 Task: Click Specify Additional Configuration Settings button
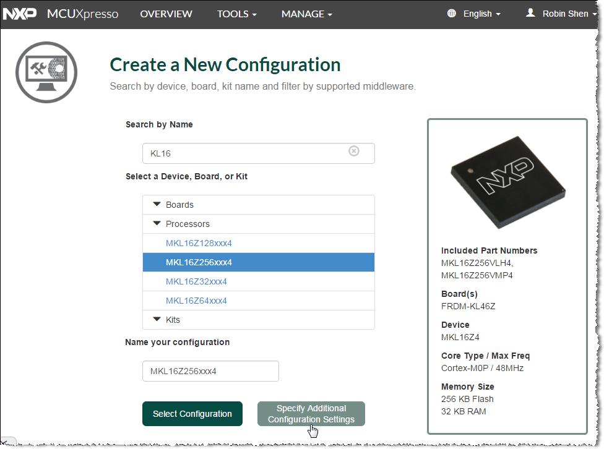click(x=311, y=414)
